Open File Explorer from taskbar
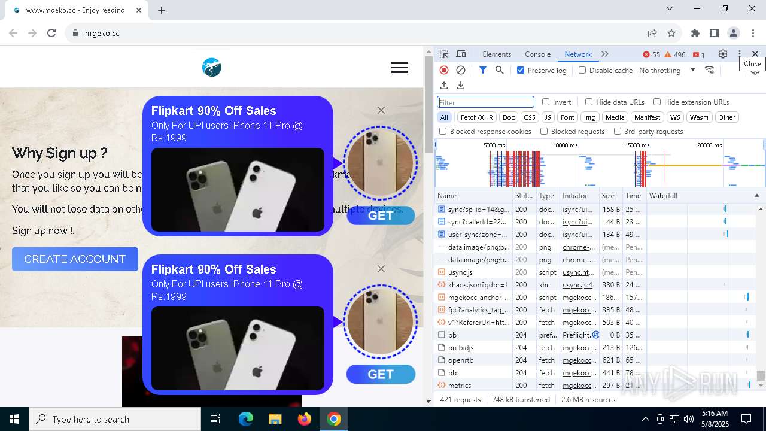 275,419
